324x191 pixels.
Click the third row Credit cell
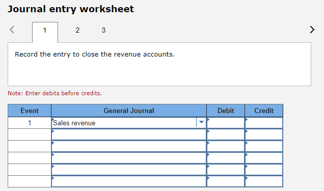tap(264, 146)
